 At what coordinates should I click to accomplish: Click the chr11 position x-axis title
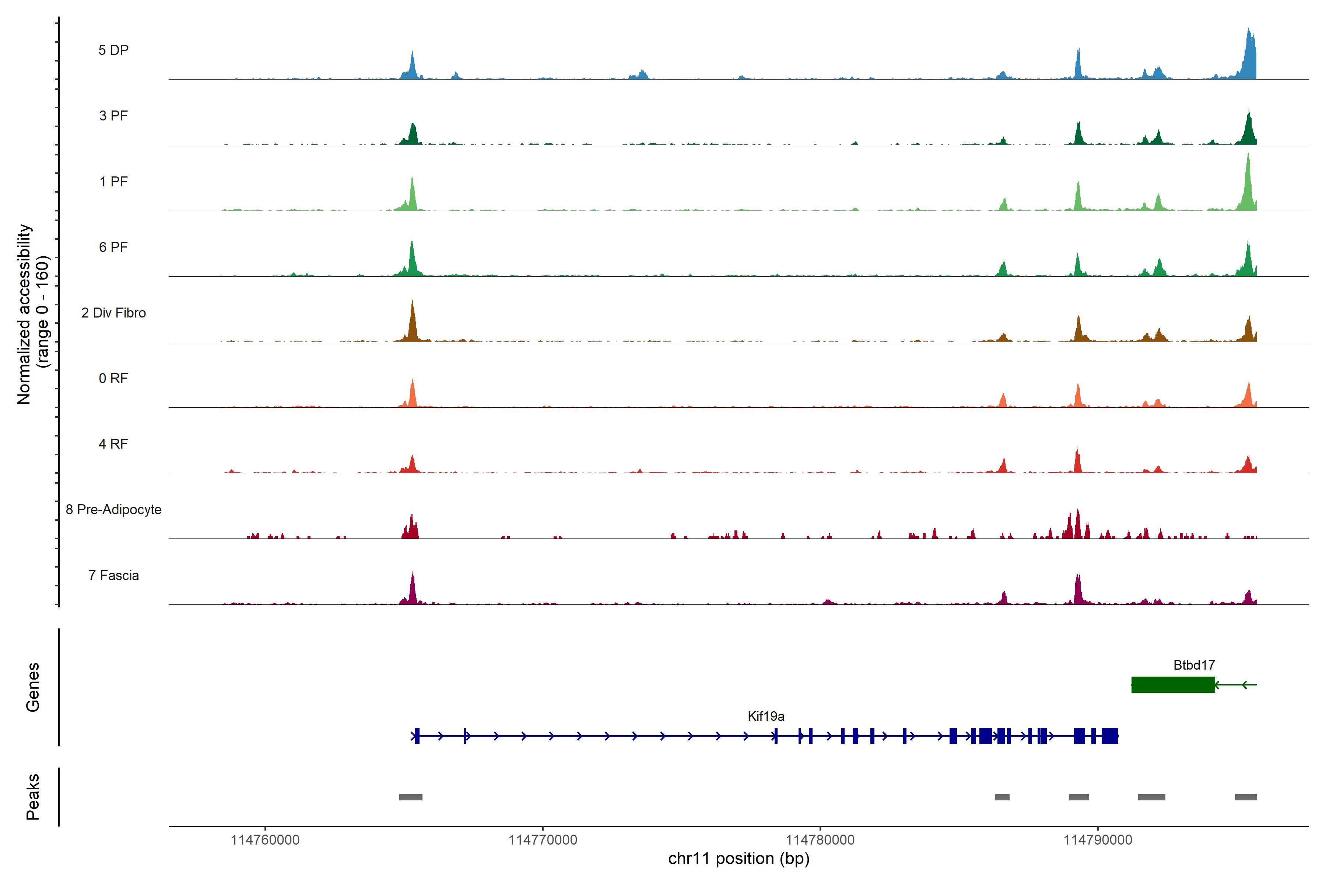tap(739, 859)
